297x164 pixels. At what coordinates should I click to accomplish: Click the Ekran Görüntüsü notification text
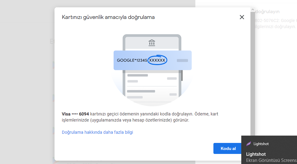272,160
